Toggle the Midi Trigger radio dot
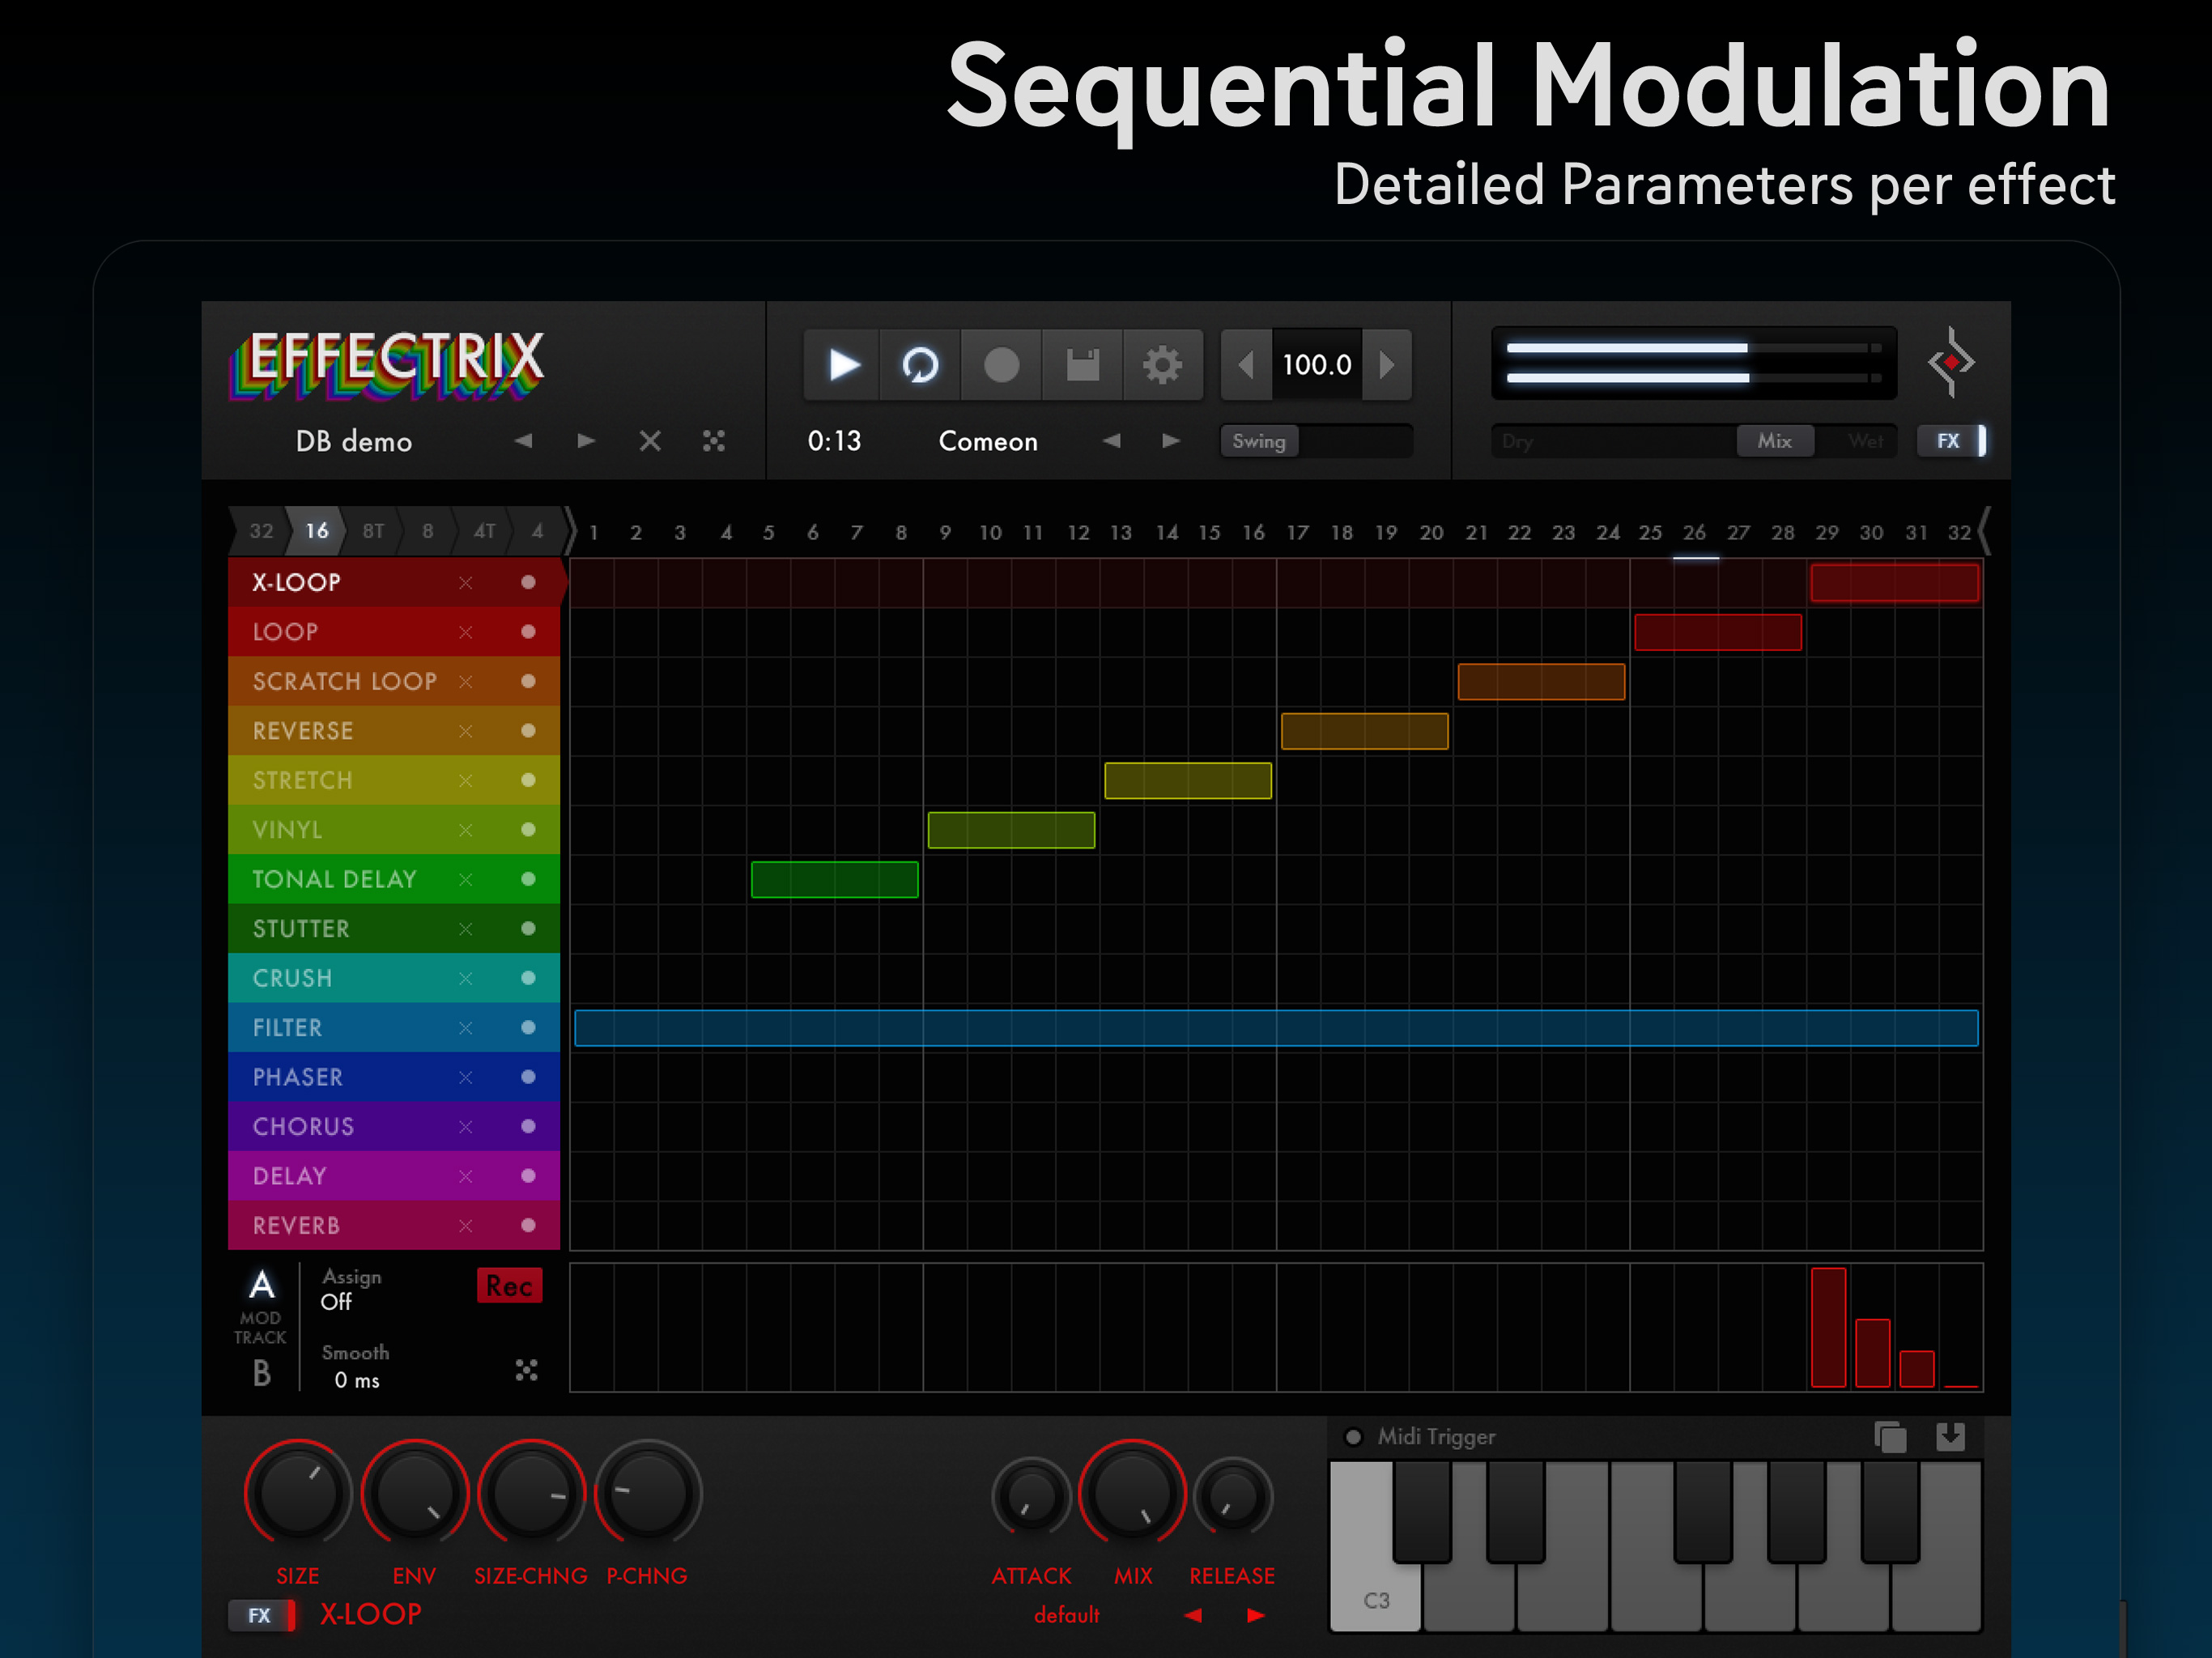The image size is (2212, 1658). point(1353,1437)
